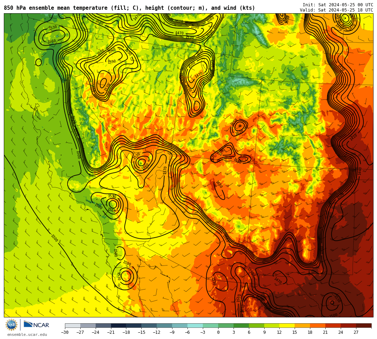Click the NSF logo
This screenshot has width=377, height=339.
(x=11, y=325)
